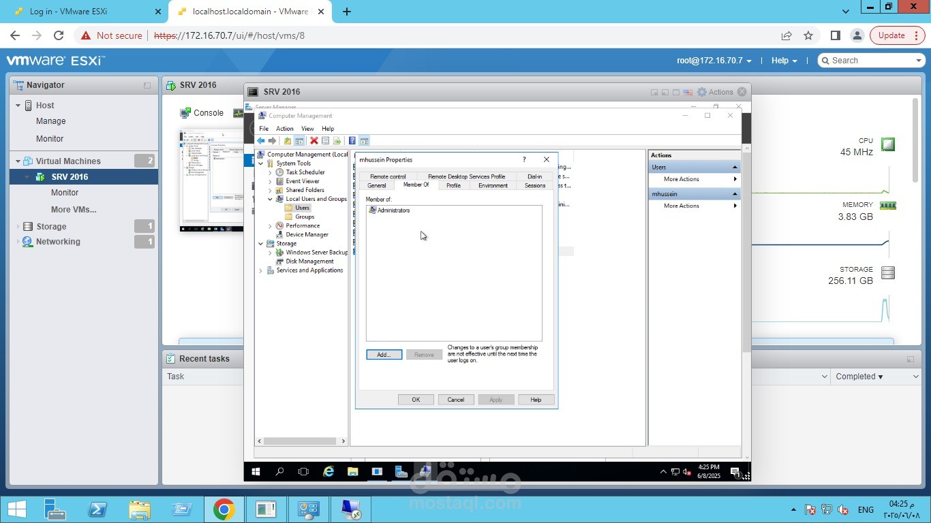Switch to the Remote control tab

pos(388,176)
